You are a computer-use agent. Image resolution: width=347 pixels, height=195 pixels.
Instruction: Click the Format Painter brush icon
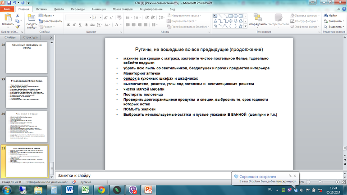[x=18, y=26]
